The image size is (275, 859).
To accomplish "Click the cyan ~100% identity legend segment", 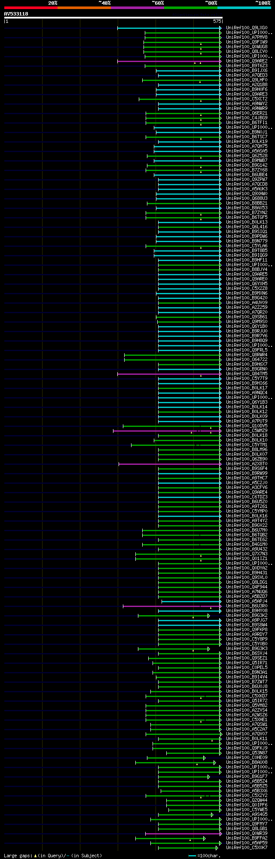I will pos(244,8).
